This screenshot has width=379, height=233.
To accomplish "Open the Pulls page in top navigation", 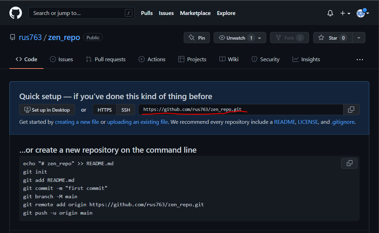I will pos(147,13).
